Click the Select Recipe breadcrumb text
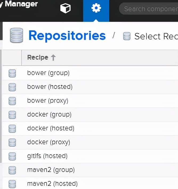The image size is (178, 189). (155, 36)
